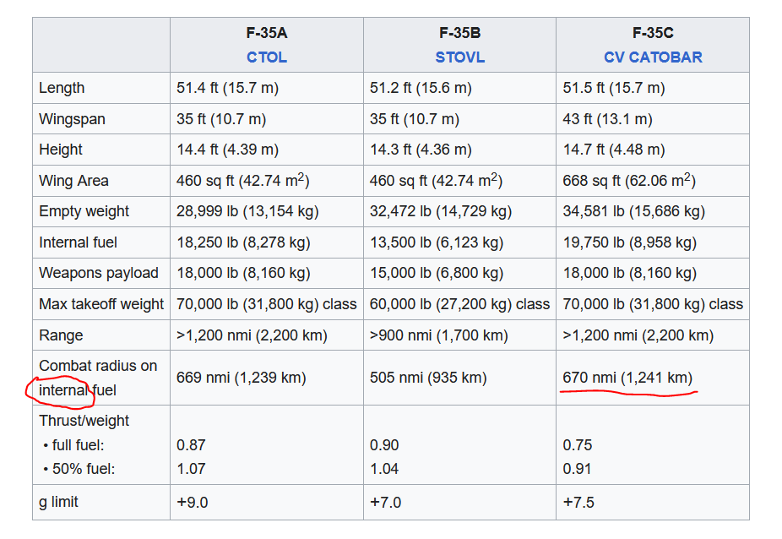Click the F-35A max takeoff weight 70,000 lb
The width and height of the screenshot is (782, 539).
(x=267, y=304)
